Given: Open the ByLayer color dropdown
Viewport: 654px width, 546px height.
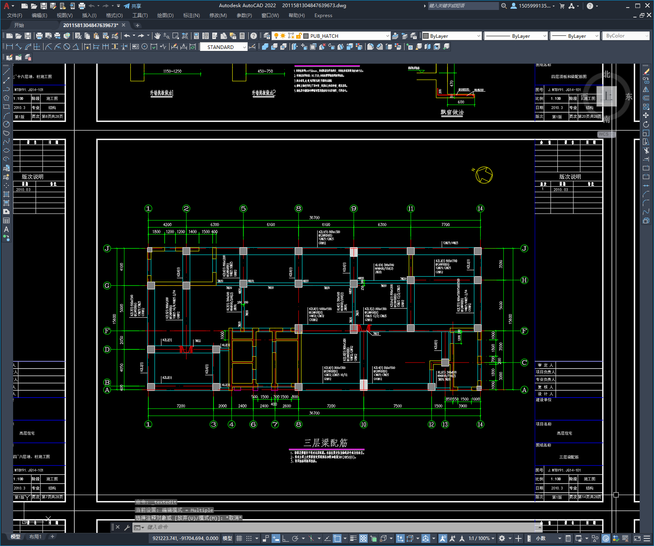Looking at the screenshot, I should pyautogui.click(x=478, y=36).
